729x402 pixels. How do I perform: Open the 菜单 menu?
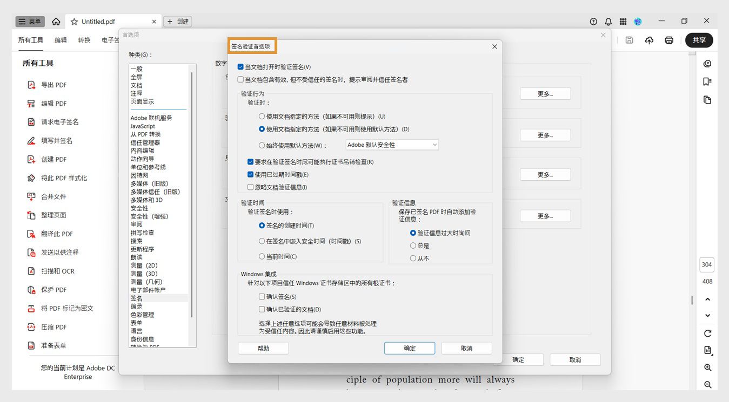point(30,21)
